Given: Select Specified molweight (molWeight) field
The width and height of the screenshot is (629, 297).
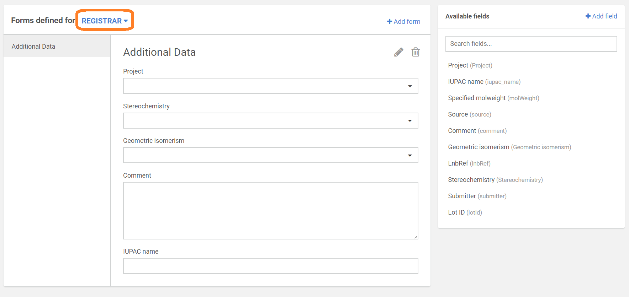Looking at the screenshot, I should [493, 98].
